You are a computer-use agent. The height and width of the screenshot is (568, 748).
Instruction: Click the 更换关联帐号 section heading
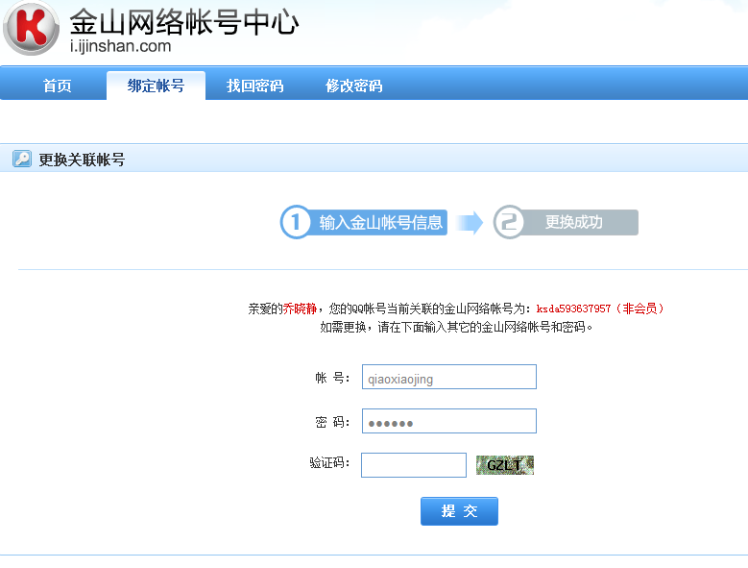82,160
